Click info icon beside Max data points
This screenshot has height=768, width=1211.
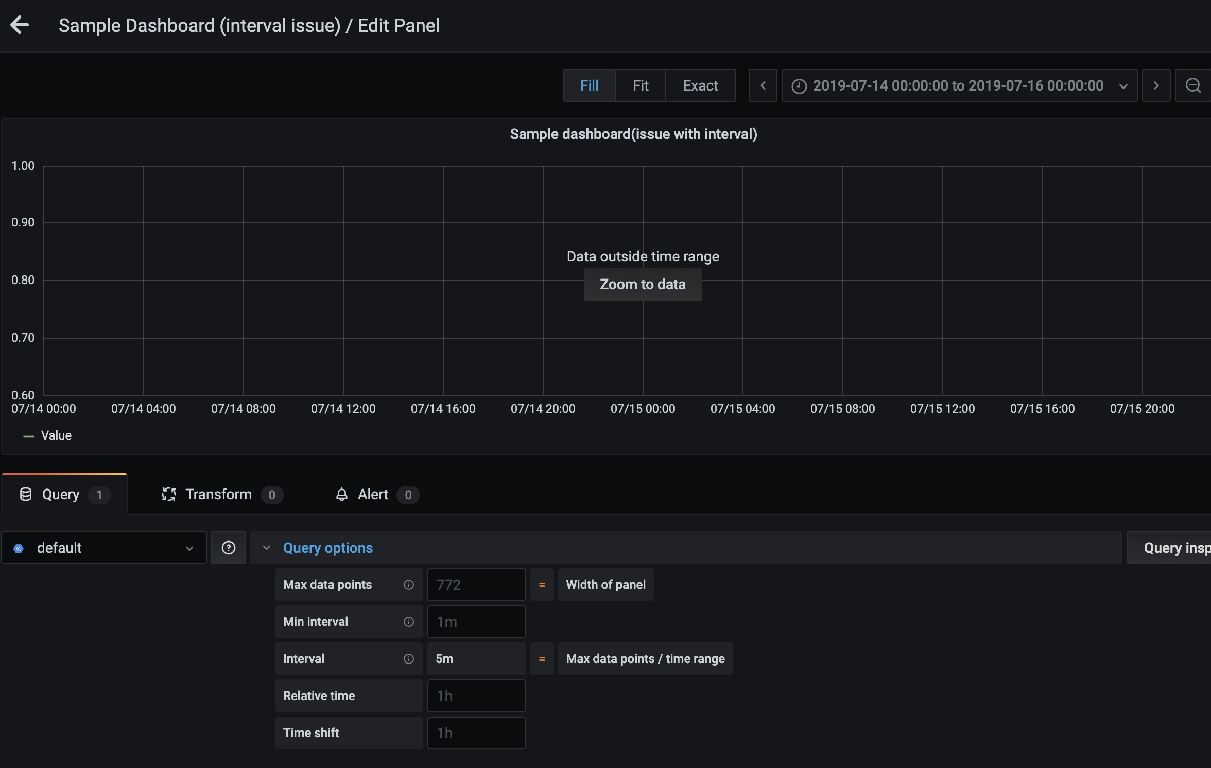click(x=408, y=585)
